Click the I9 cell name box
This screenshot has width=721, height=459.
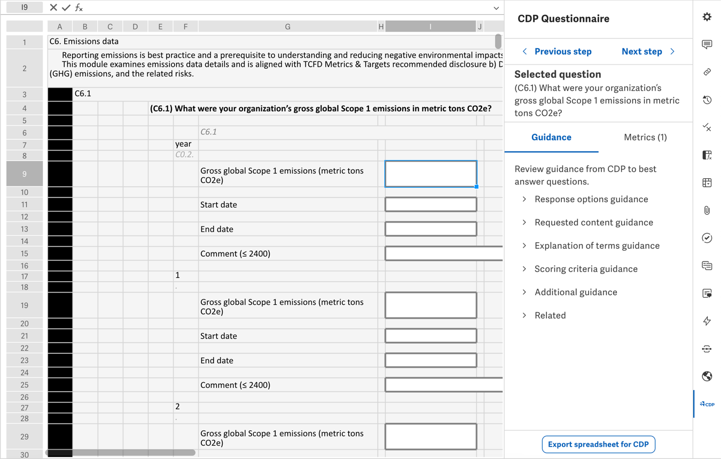[x=25, y=7]
